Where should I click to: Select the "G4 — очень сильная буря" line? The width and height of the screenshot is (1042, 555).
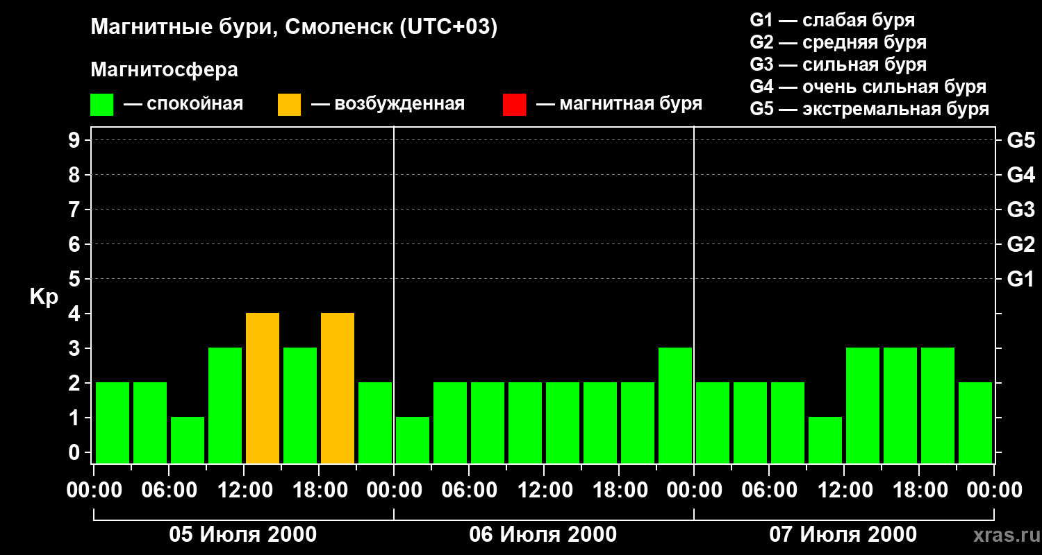[868, 87]
